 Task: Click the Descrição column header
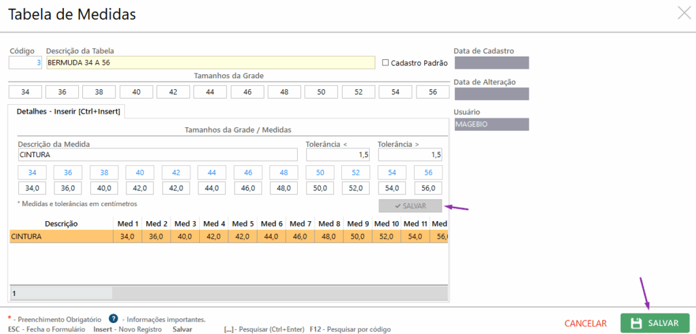(x=61, y=224)
